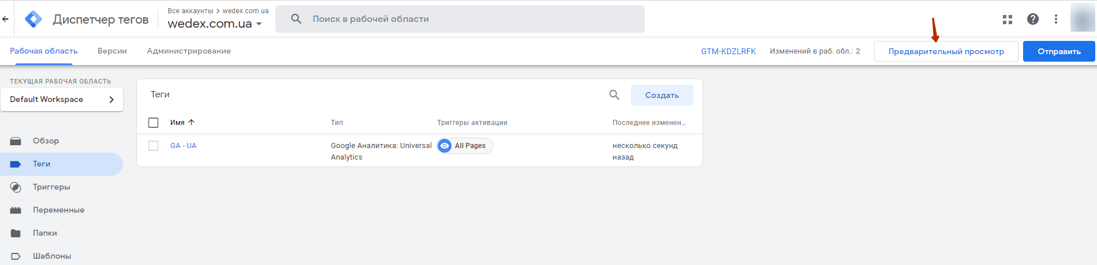
Task: Switch to Версии tab
Action: (x=112, y=51)
